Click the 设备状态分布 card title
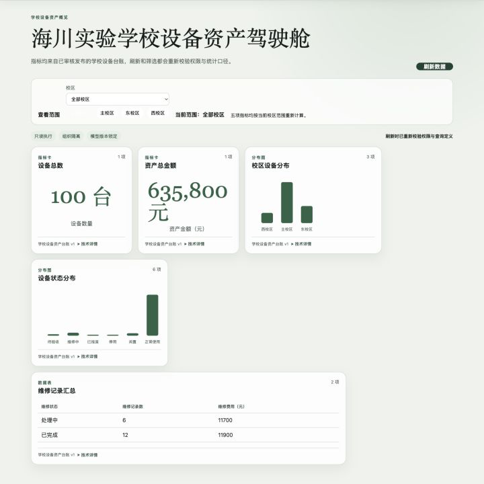The width and height of the screenshot is (484, 484). (56, 278)
